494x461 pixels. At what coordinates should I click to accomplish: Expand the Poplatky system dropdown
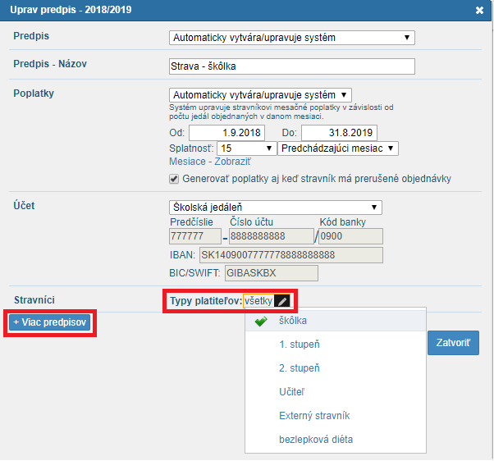pos(260,95)
